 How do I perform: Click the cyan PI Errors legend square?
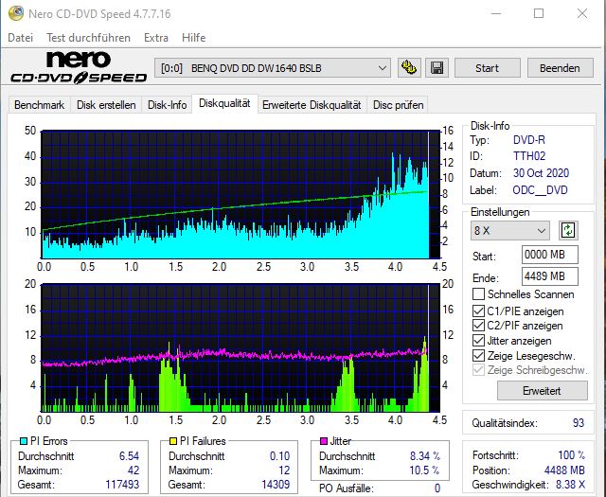[23, 441]
